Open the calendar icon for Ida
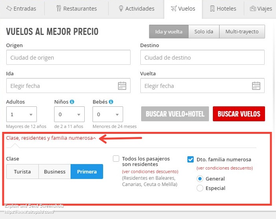 tap(122, 86)
